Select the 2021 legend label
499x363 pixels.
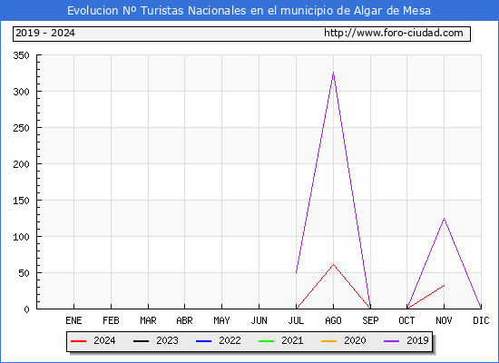pyautogui.click(x=292, y=340)
